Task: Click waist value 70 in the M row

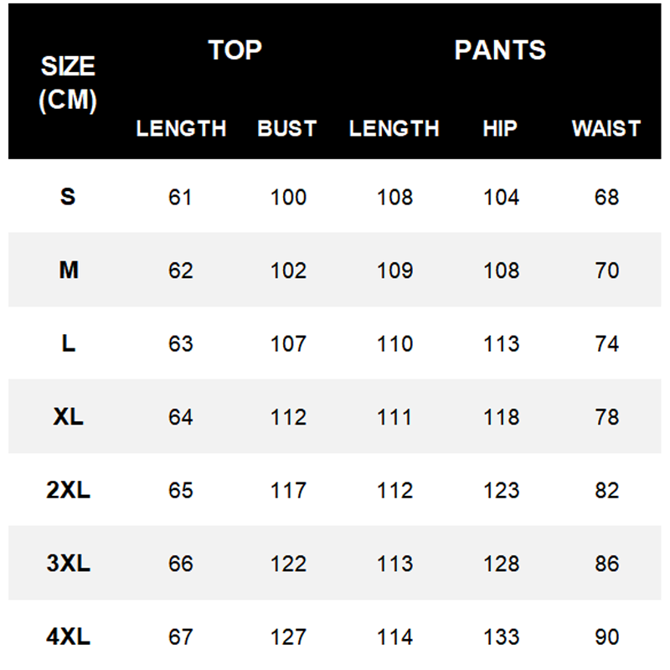Action: pyautogui.click(x=606, y=271)
